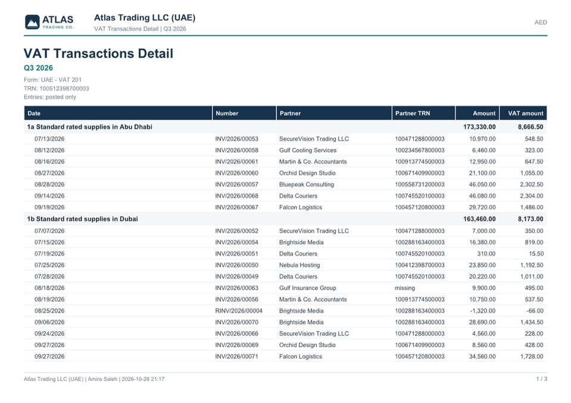The image size is (571, 403).
Task: Click invoice number INV/2026/00056
Action: tap(237, 299)
